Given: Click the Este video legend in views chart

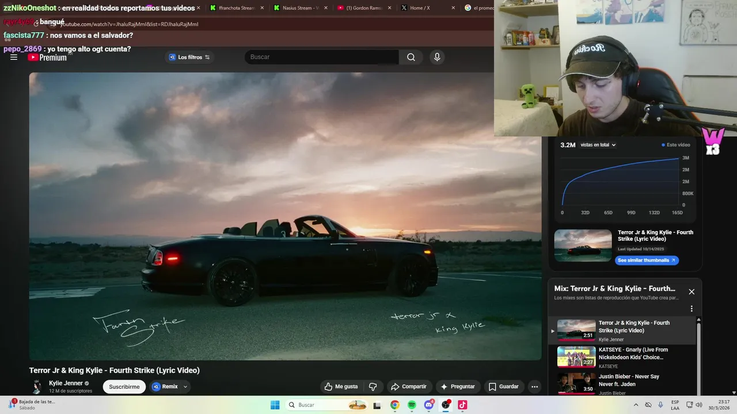Looking at the screenshot, I should (676, 145).
